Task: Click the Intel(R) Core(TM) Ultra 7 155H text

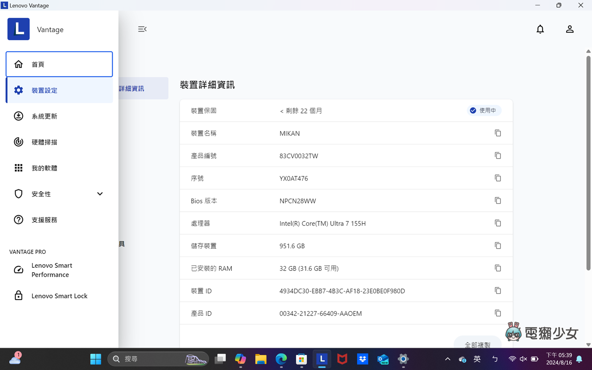Action: pyautogui.click(x=322, y=223)
